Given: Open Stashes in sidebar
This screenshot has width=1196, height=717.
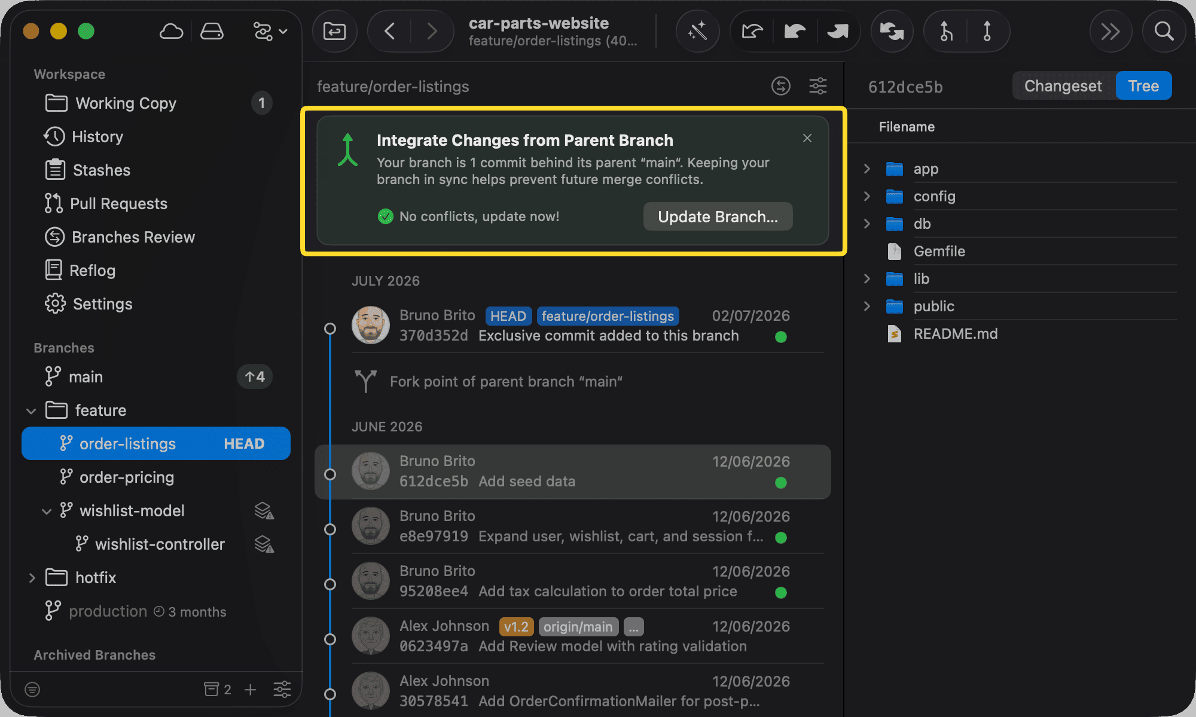Looking at the screenshot, I should (156, 170).
